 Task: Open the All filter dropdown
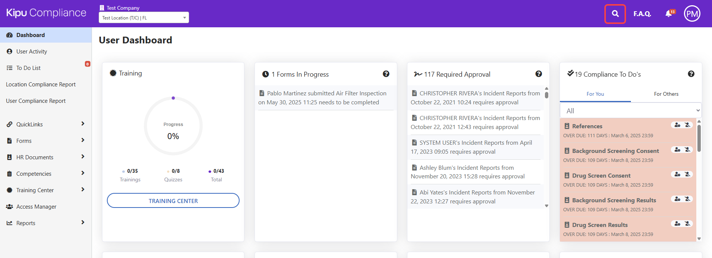(631, 111)
